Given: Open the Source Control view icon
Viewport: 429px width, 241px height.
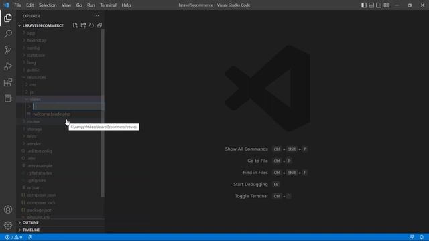Looking at the screenshot, I should pyautogui.click(x=8, y=50).
